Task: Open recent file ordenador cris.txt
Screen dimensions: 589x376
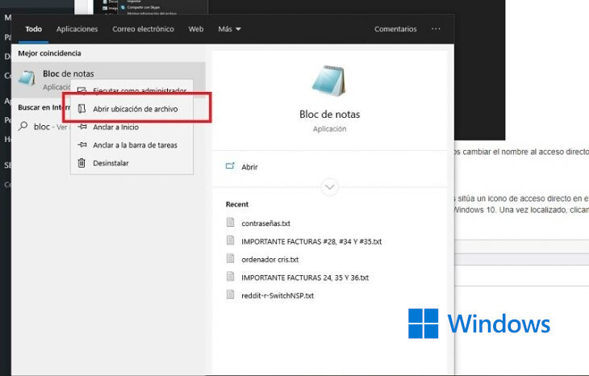Action: click(x=270, y=260)
